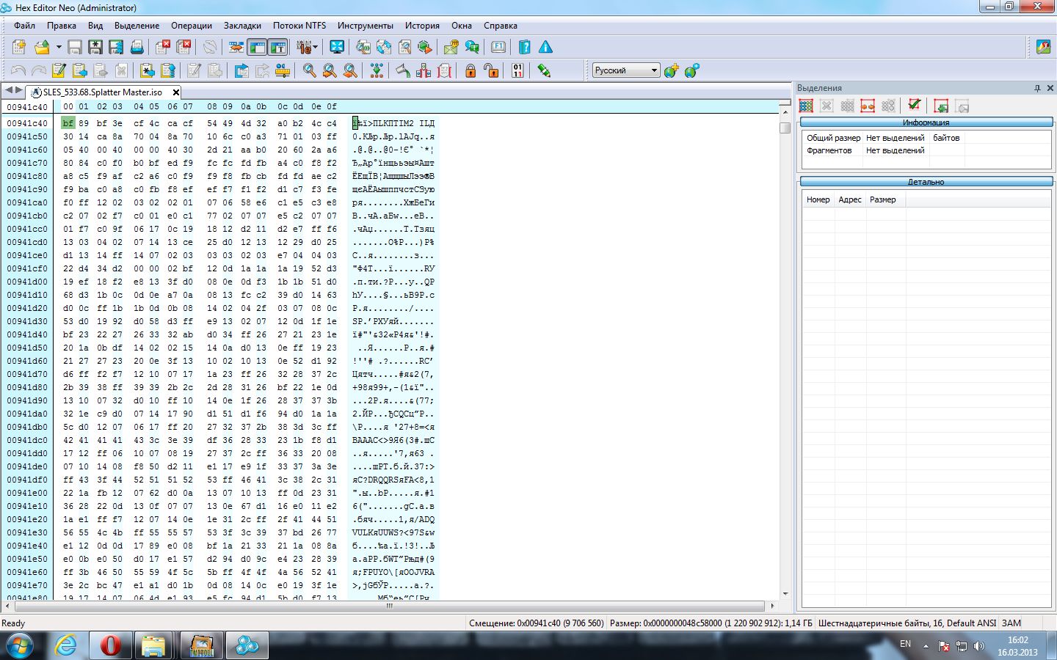Click the Find Previous magnifier icon

[351, 70]
